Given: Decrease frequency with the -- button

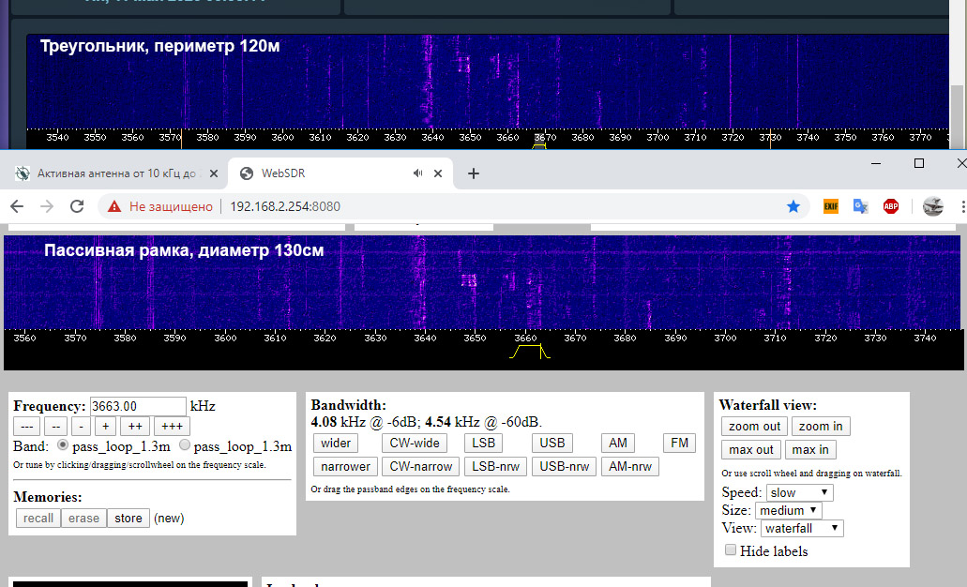Looking at the screenshot, I should click(55, 426).
